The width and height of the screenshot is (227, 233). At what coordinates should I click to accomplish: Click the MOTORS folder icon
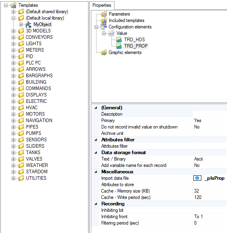pyautogui.click(x=21, y=114)
